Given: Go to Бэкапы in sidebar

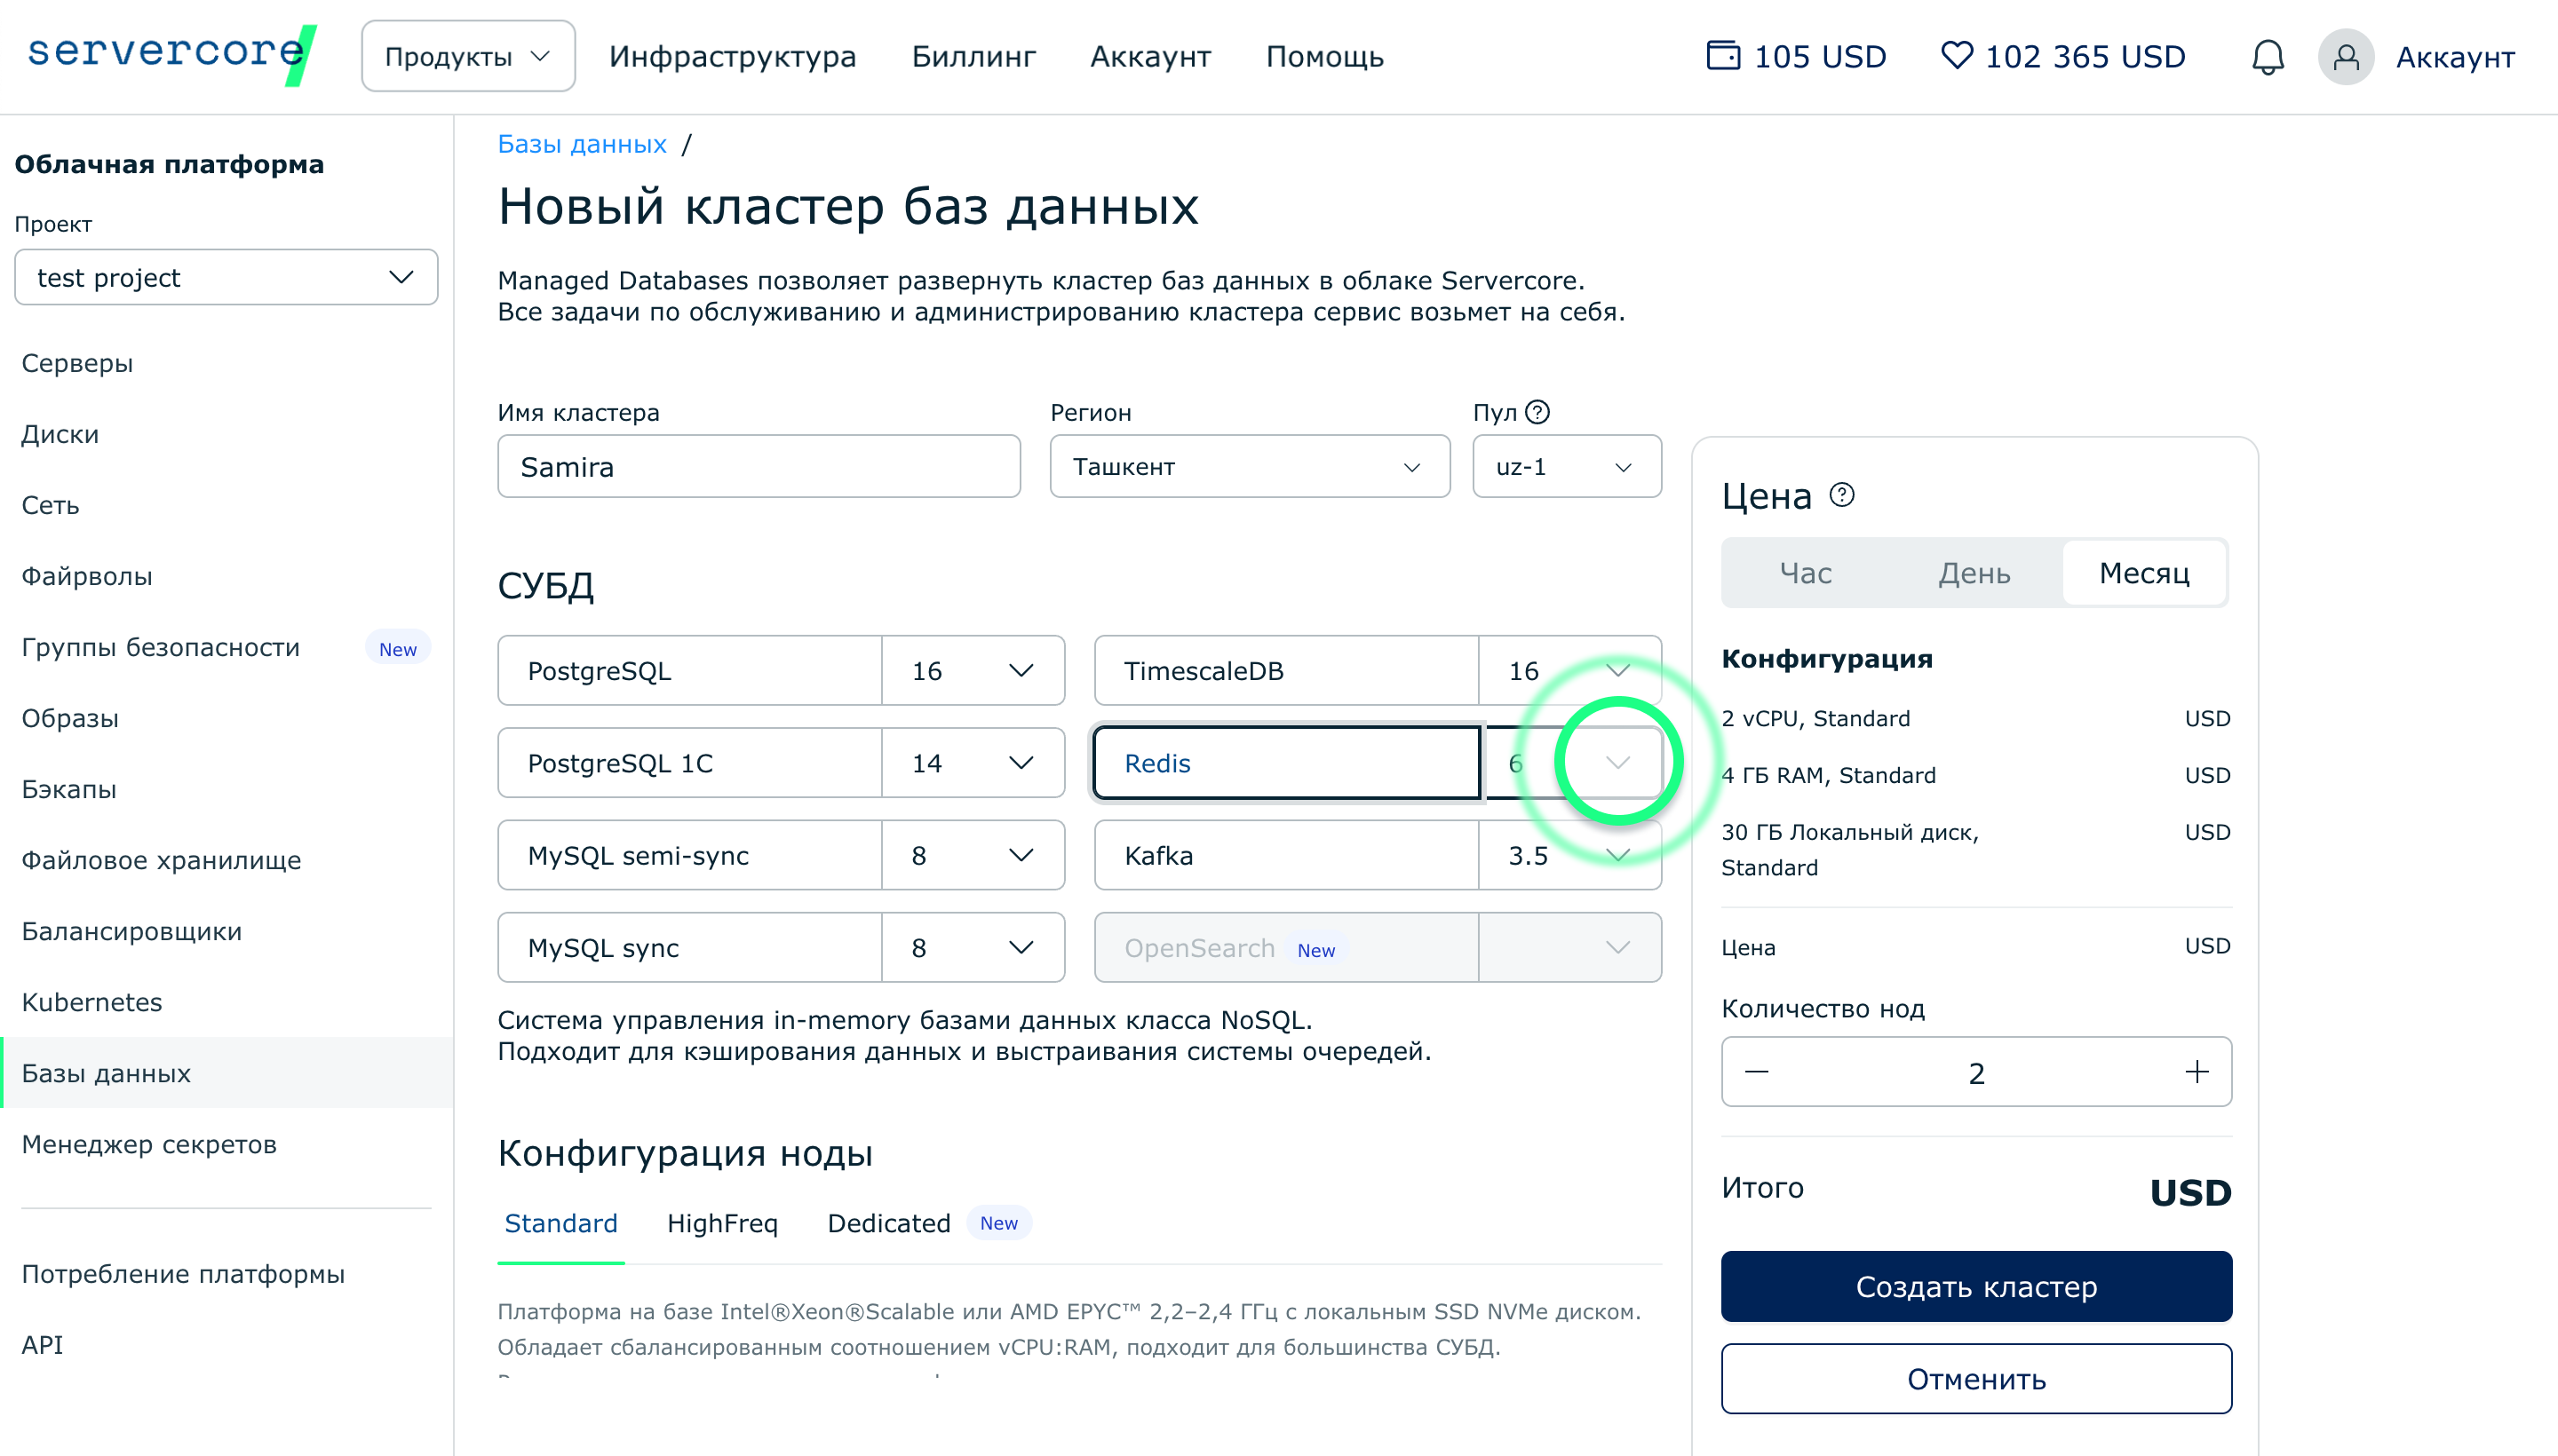Looking at the screenshot, I should tap(69, 788).
